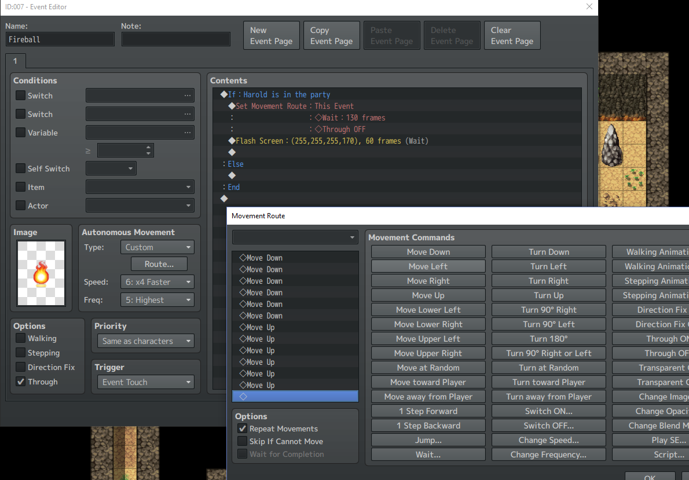Viewport: 689px width, 480px height.
Task: Click the Note input field
Action: (x=176, y=39)
